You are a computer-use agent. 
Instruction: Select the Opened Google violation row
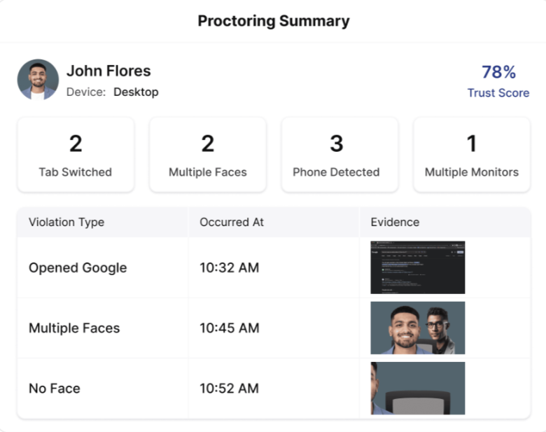[78, 267]
